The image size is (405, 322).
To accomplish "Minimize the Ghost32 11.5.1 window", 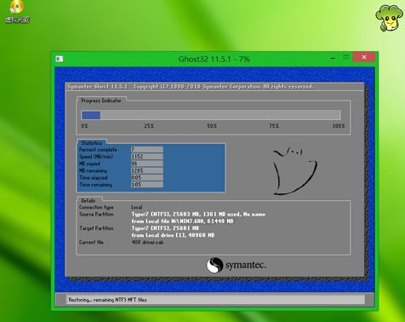I will pos(333,58).
